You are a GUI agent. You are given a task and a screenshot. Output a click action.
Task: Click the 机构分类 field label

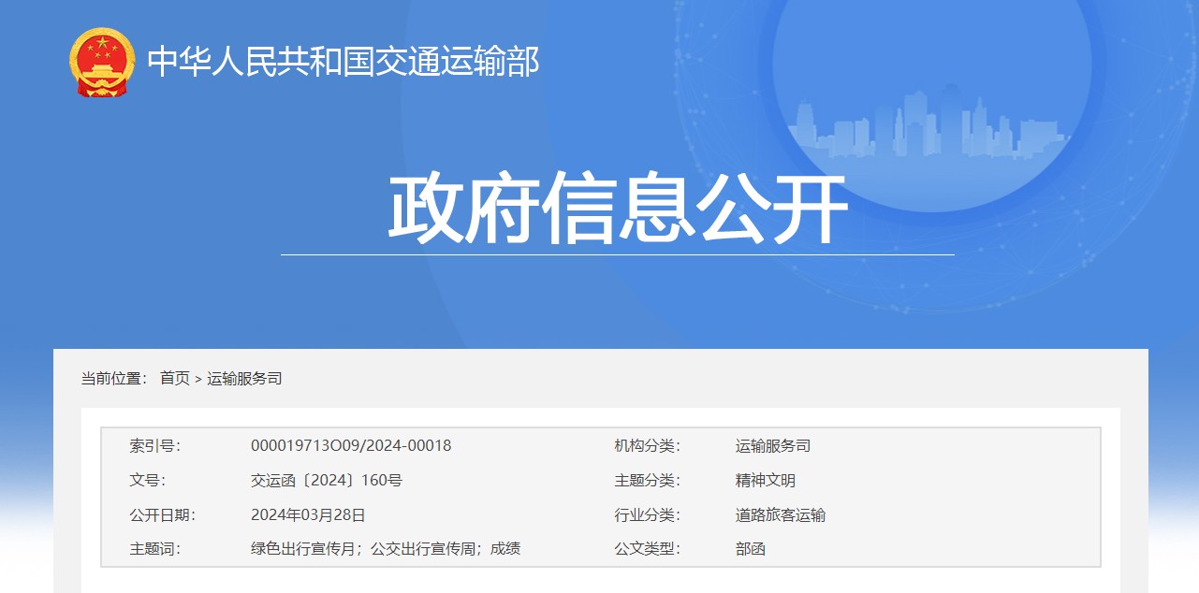point(647,445)
